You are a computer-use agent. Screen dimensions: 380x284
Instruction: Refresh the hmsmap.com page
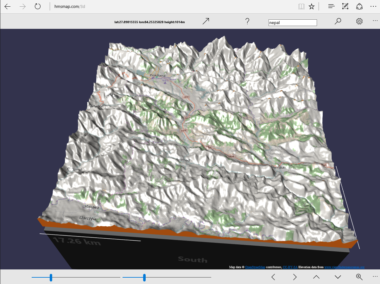[38, 6]
